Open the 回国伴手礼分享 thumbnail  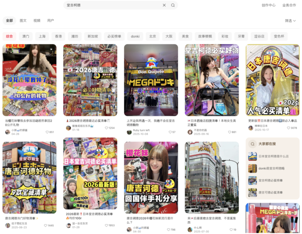(151, 178)
